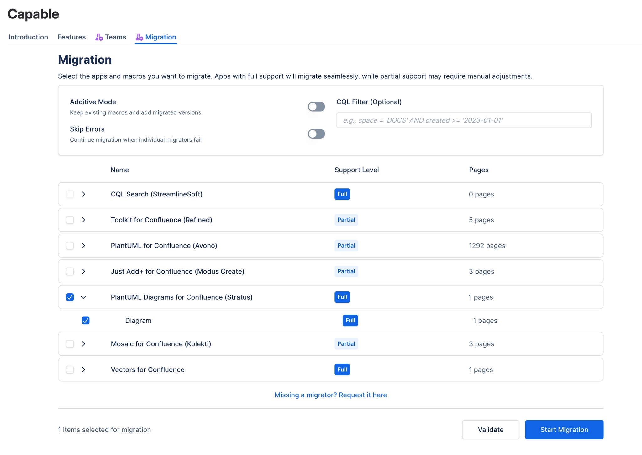642x455 pixels.
Task: Select Mosaic for Confluence (Kolekti) checkbox
Action: coord(70,344)
